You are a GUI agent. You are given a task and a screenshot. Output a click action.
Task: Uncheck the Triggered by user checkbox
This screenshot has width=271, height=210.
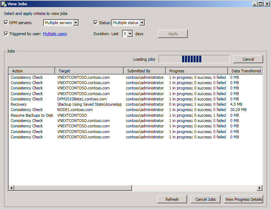tap(6, 34)
